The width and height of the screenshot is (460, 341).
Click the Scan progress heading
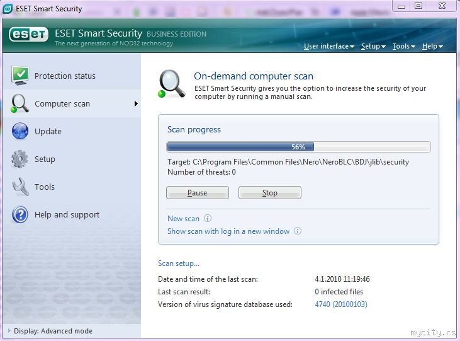click(194, 130)
